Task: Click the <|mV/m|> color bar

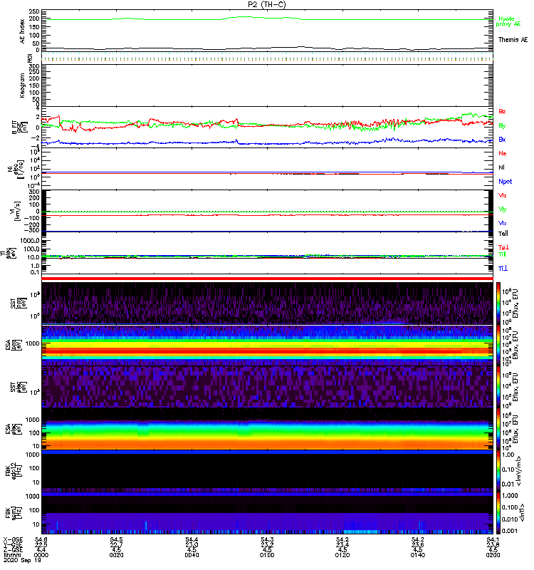Action: point(498,471)
